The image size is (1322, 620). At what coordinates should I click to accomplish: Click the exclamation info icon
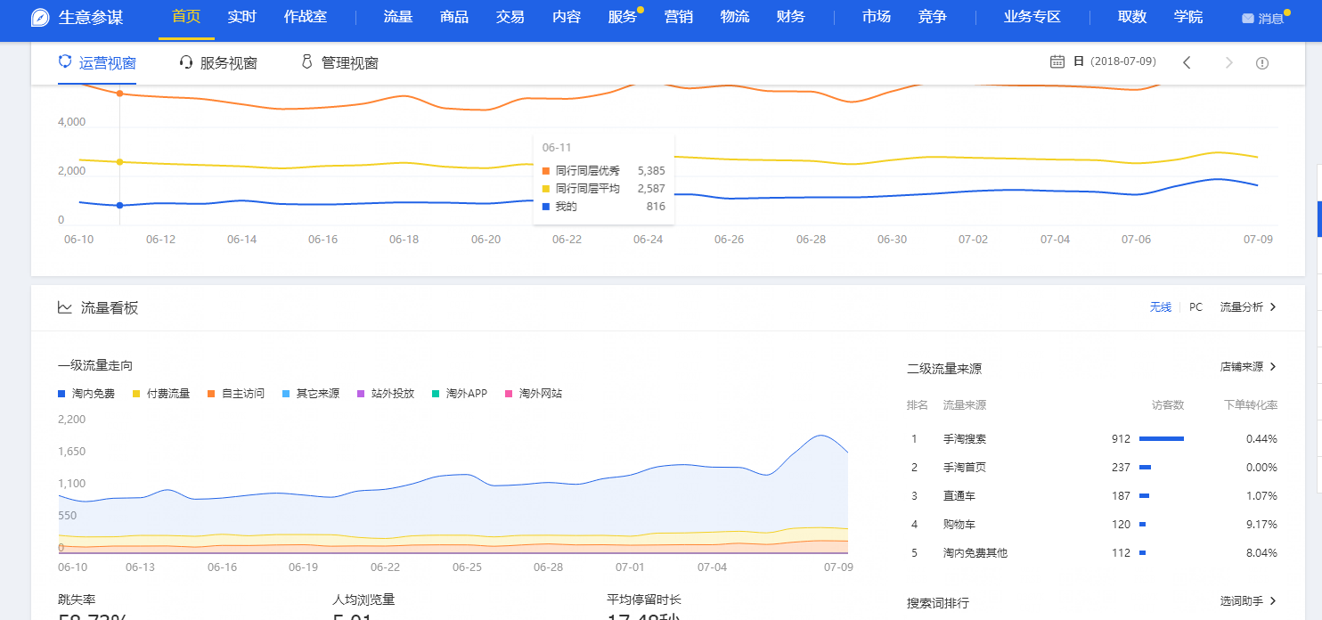1261,63
